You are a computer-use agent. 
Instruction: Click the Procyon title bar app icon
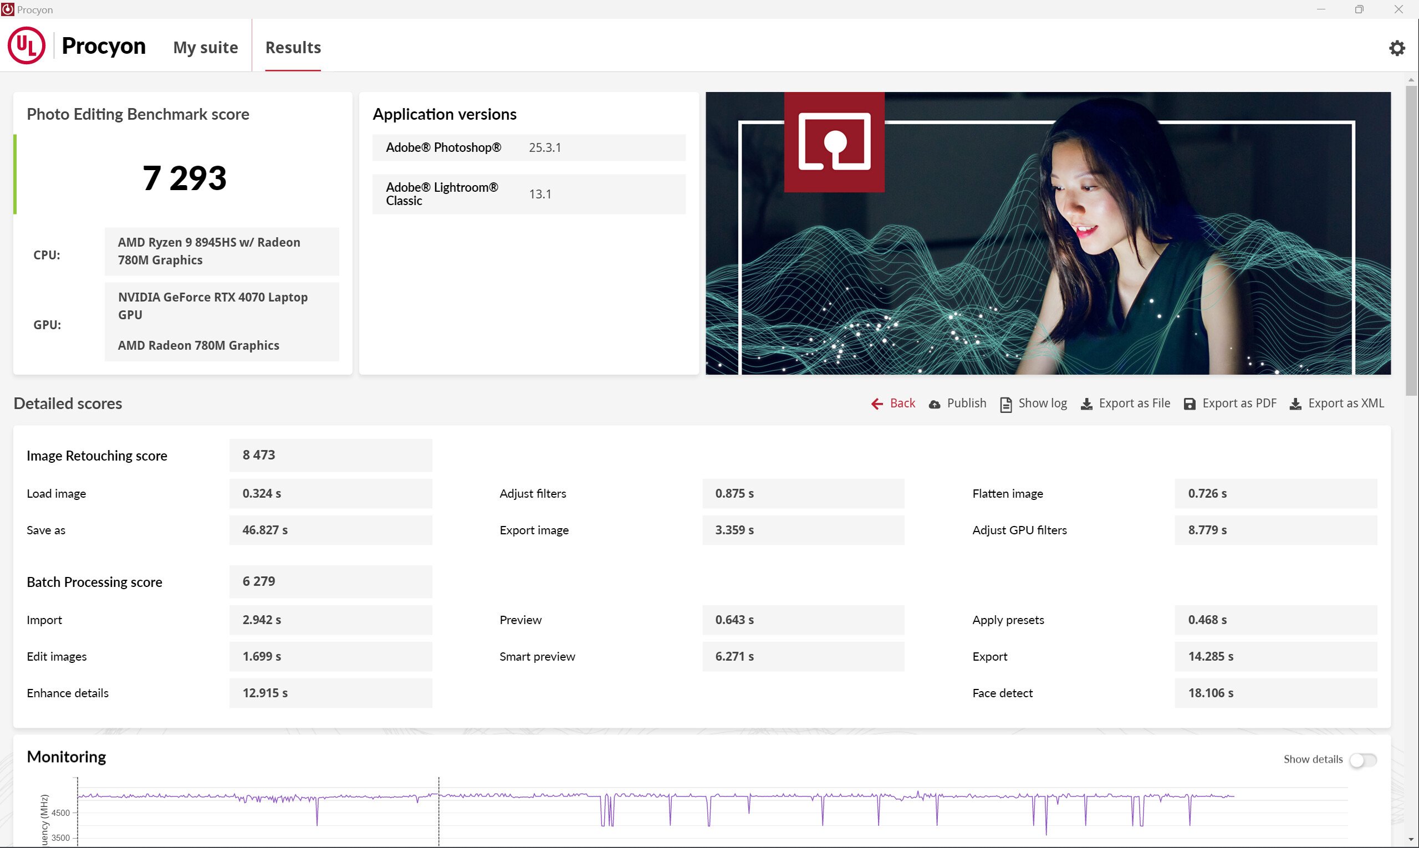[x=7, y=9]
